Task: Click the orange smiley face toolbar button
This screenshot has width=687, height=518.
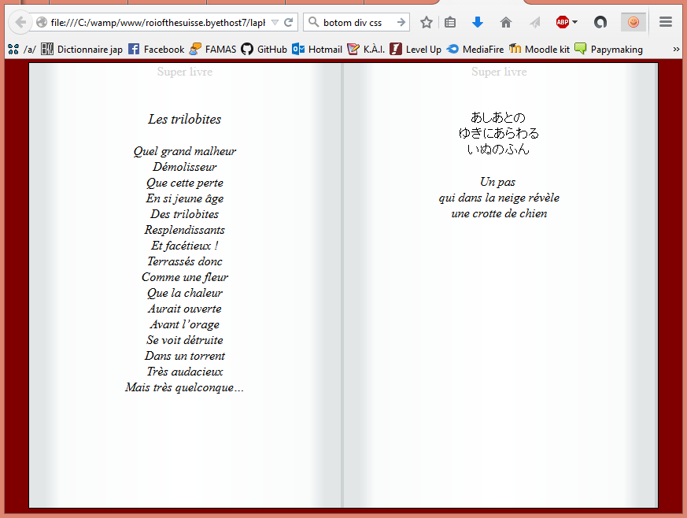Action: click(x=633, y=22)
